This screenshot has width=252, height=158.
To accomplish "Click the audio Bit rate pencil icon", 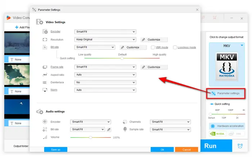I will pyautogui.click(x=109, y=130).
